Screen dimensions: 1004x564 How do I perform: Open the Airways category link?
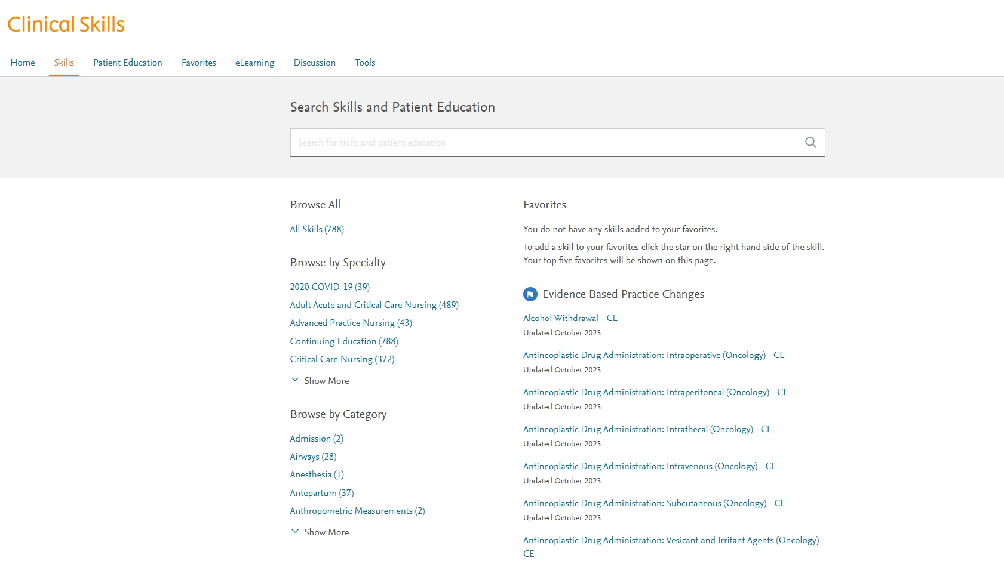[313, 457]
